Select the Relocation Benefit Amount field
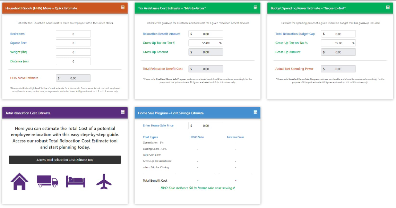The width and height of the screenshot is (396, 208). (x=206, y=34)
